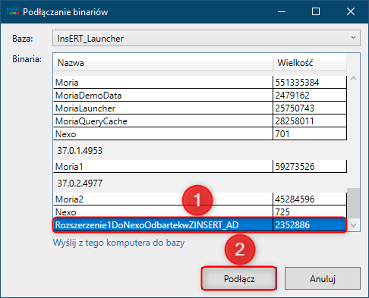
Task: Select the Moria row in binaries list
Action: [200, 83]
